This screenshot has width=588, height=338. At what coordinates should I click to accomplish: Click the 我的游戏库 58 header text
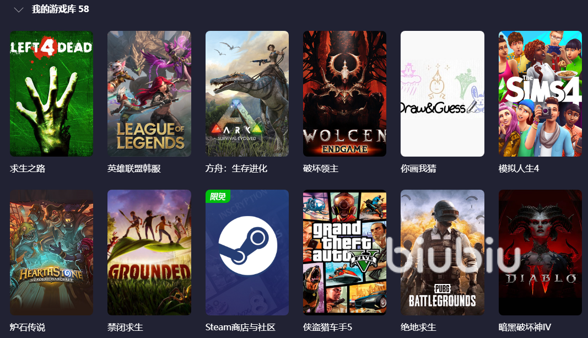(x=61, y=9)
